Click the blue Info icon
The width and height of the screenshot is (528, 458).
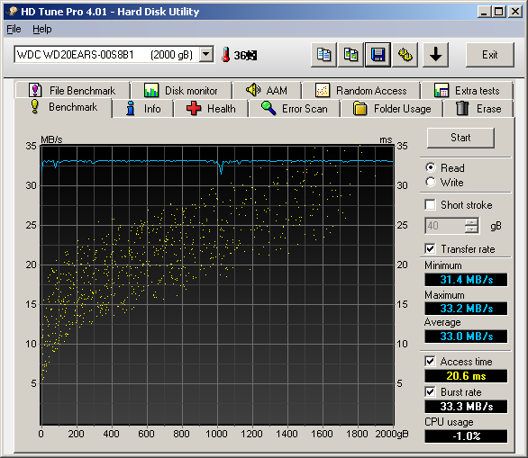131,108
